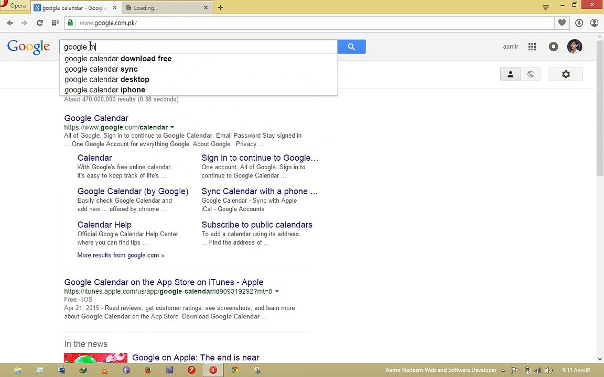
Task: Open the tab menu icon in title bar
Action: point(545,7)
